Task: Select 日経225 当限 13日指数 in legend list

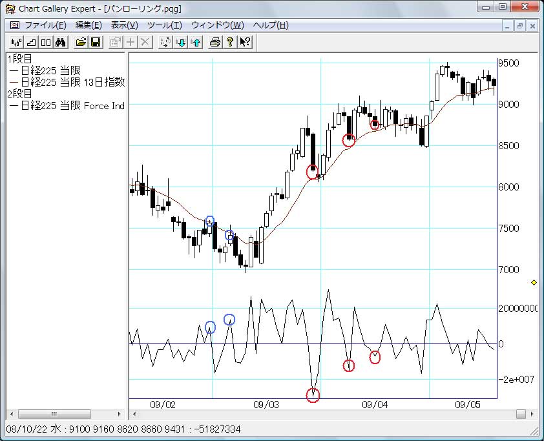Action: click(x=67, y=82)
